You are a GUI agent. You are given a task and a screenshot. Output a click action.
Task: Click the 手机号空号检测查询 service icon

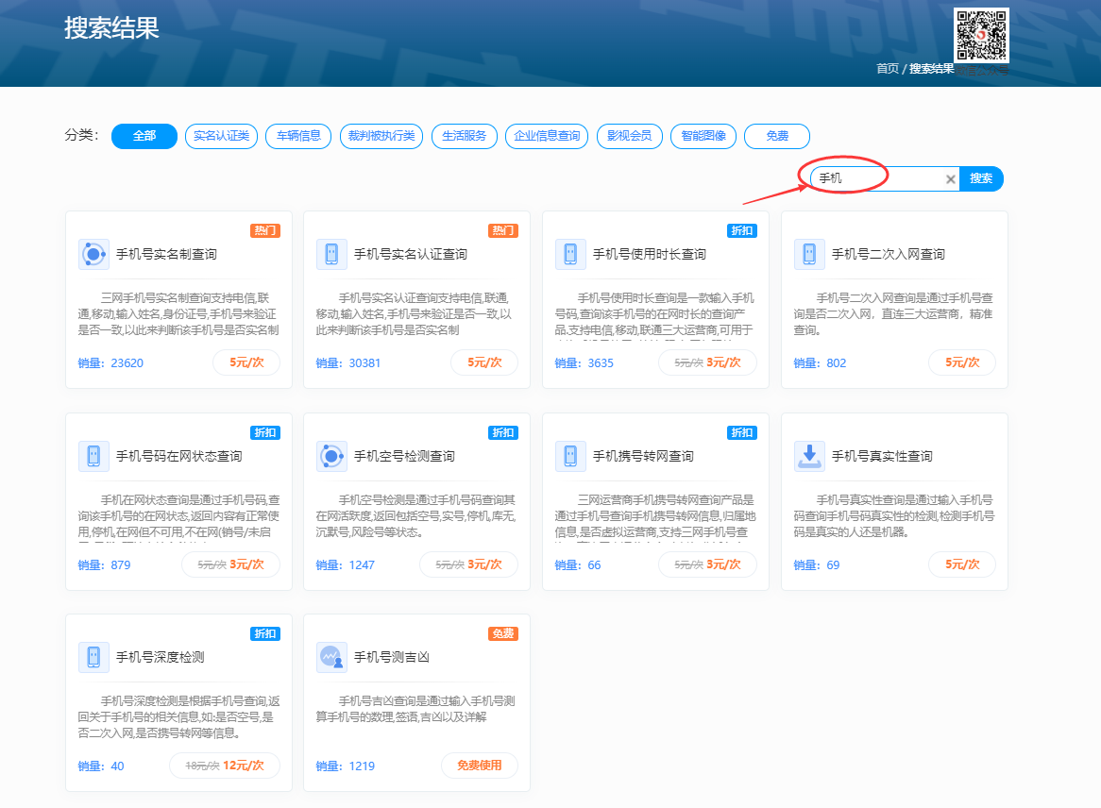coord(331,456)
